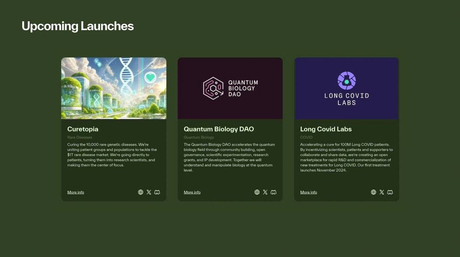Open Quantum Biology DAO Discord icon
This screenshot has width=460, height=257.
click(x=274, y=192)
